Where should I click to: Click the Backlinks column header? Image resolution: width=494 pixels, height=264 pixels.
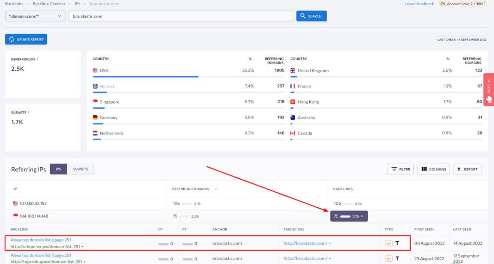click(343, 189)
